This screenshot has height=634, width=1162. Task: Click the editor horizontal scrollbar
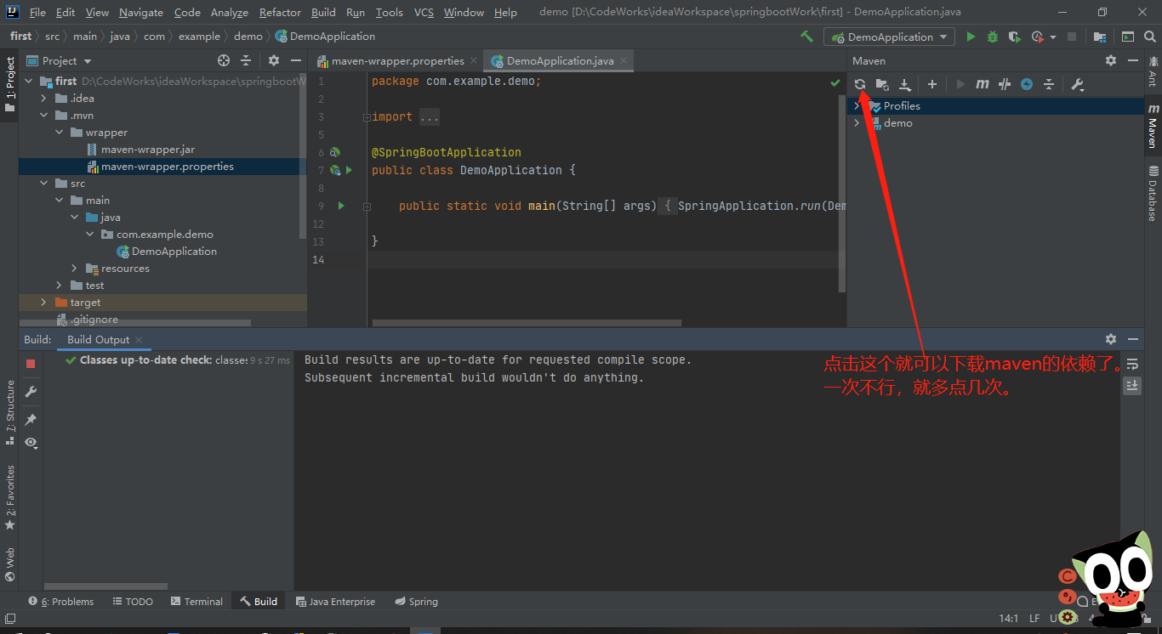(x=527, y=323)
